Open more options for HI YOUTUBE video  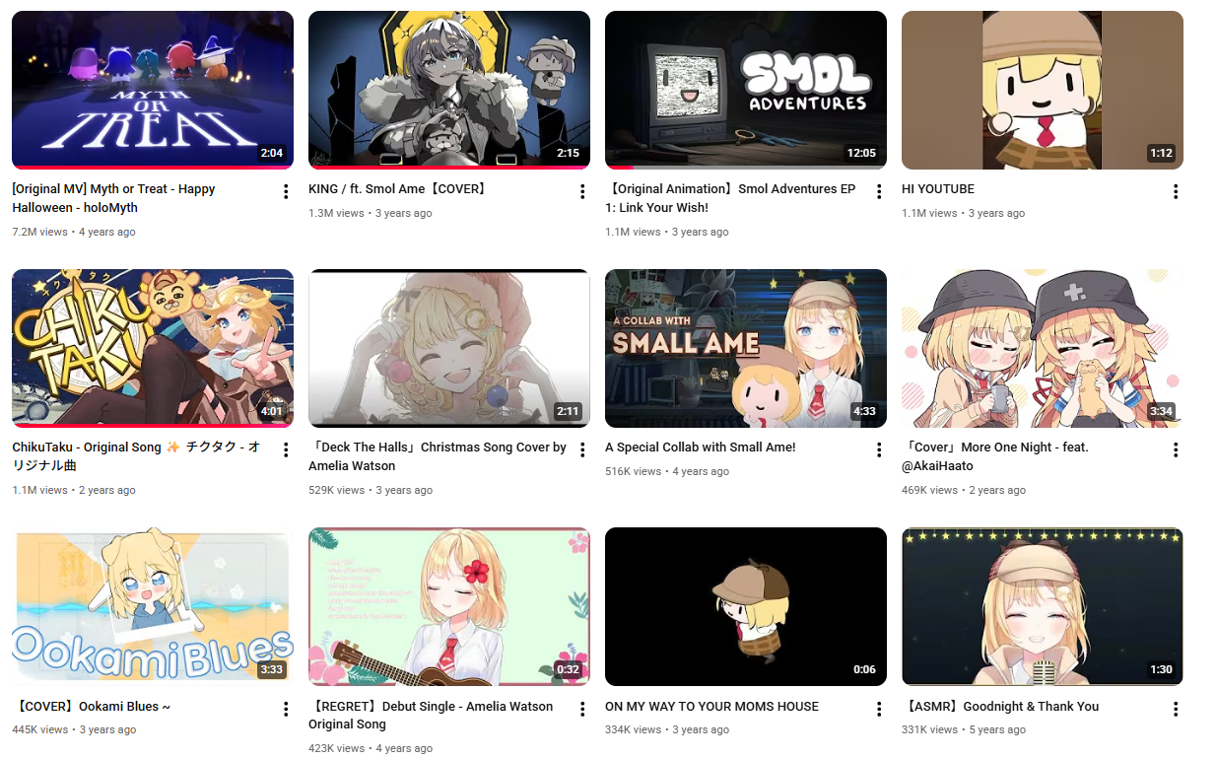[x=1176, y=192]
